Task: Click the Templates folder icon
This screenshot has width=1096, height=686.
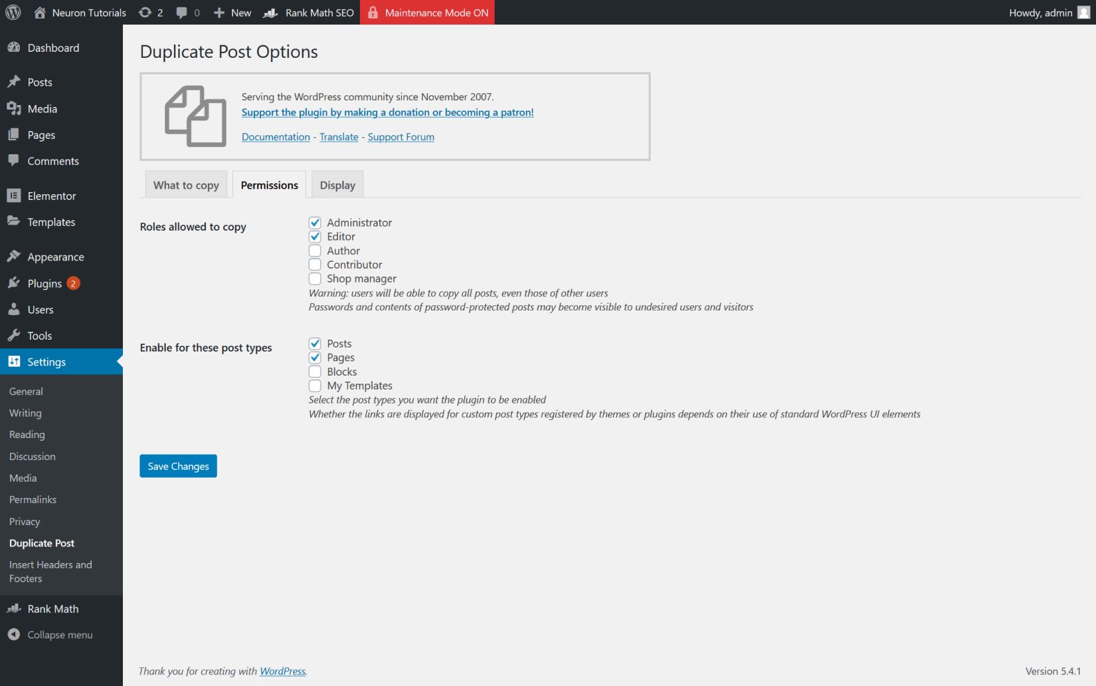Action: (14, 221)
